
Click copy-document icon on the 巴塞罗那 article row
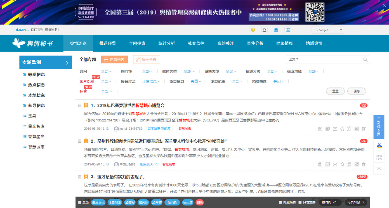pos(327,129)
